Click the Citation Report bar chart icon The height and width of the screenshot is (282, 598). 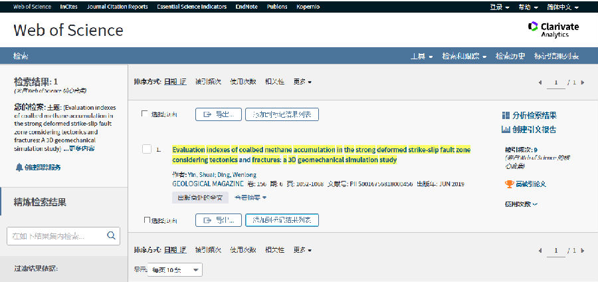click(x=506, y=129)
